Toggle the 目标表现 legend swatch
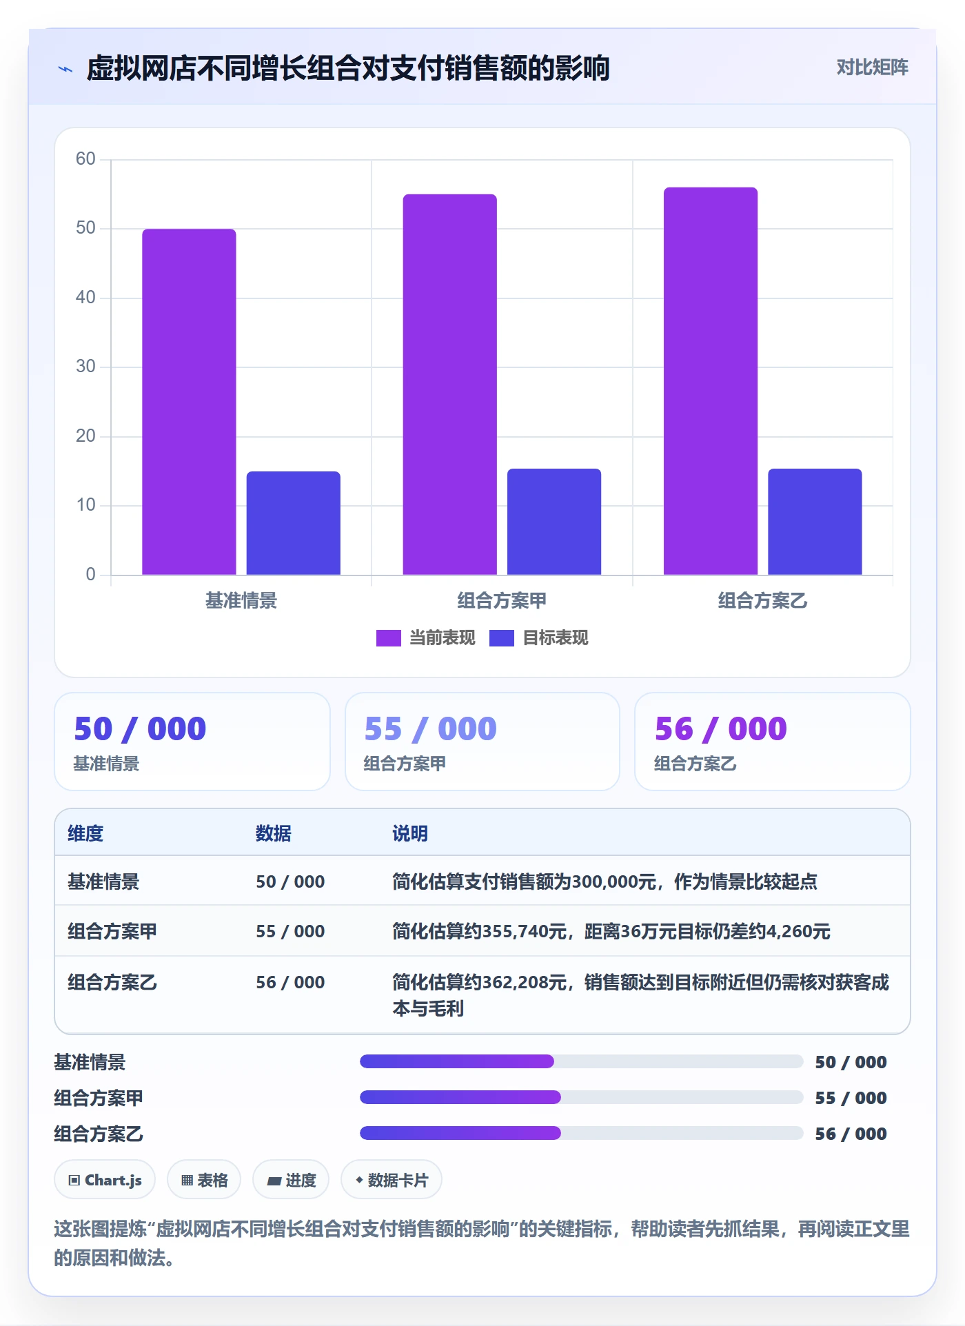This screenshot has width=965, height=1326. (501, 638)
